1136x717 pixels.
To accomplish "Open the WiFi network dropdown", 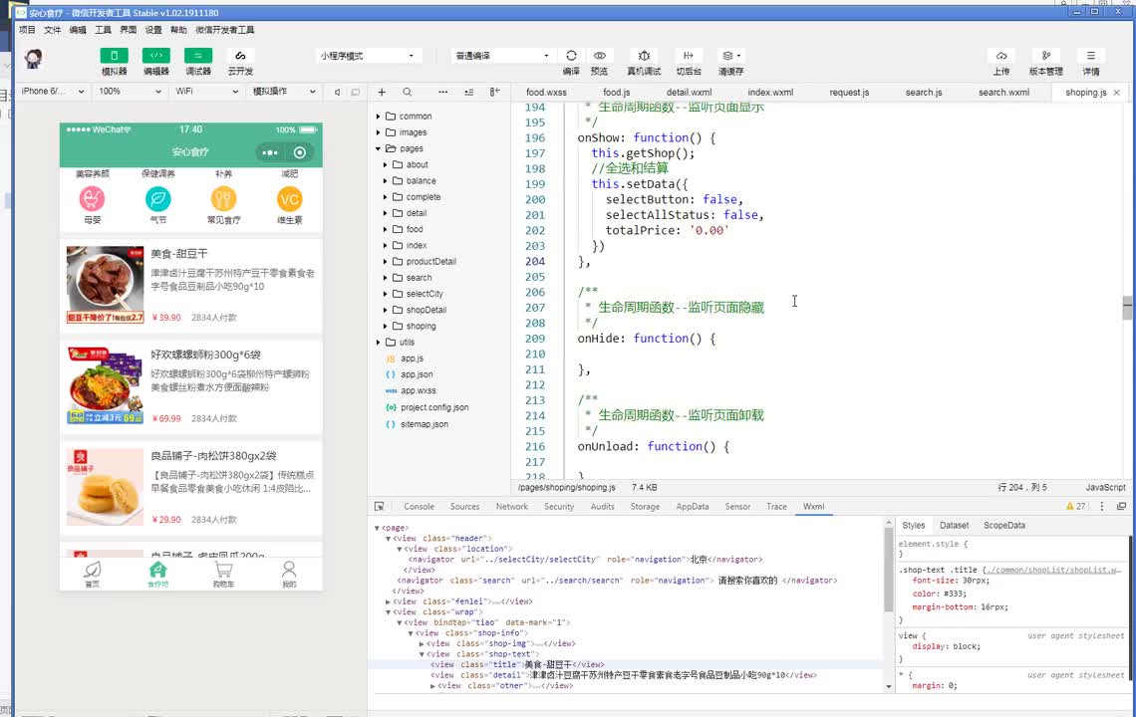I will 206,92.
